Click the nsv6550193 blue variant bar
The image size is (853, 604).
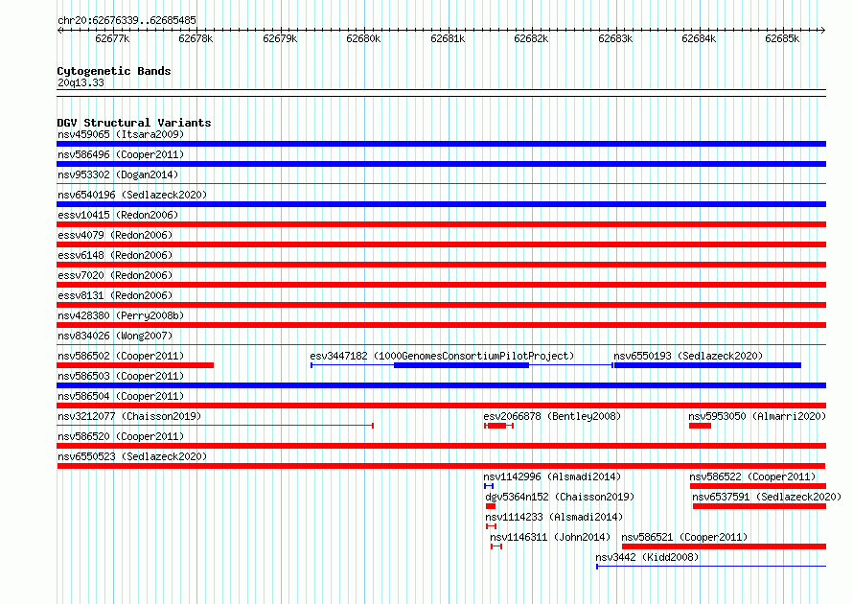[707, 365]
